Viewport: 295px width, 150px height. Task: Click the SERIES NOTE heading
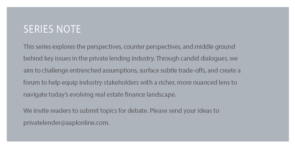(52, 29)
